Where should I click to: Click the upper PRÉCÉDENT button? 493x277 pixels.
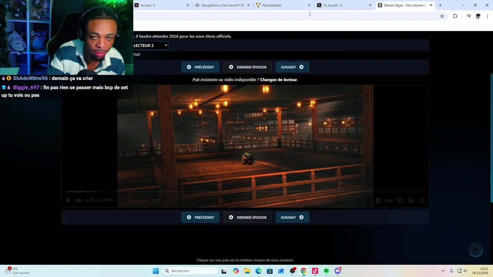point(200,67)
